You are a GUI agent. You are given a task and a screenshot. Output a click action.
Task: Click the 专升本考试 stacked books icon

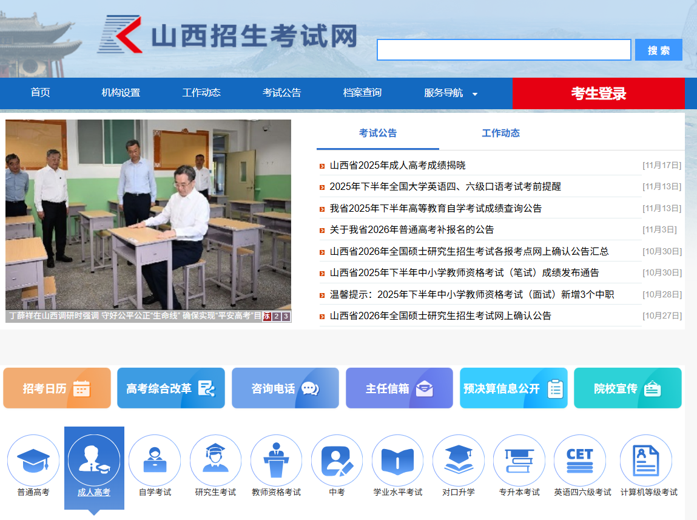coord(519,460)
